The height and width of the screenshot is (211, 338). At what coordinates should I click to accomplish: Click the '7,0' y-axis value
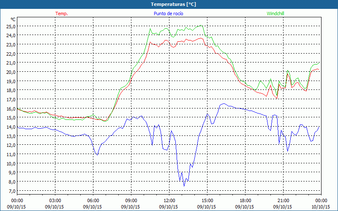coord(12,191)
